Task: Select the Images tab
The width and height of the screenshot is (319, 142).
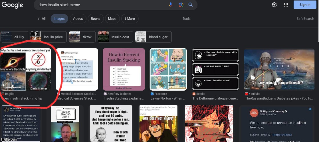Action: [59, 19]
